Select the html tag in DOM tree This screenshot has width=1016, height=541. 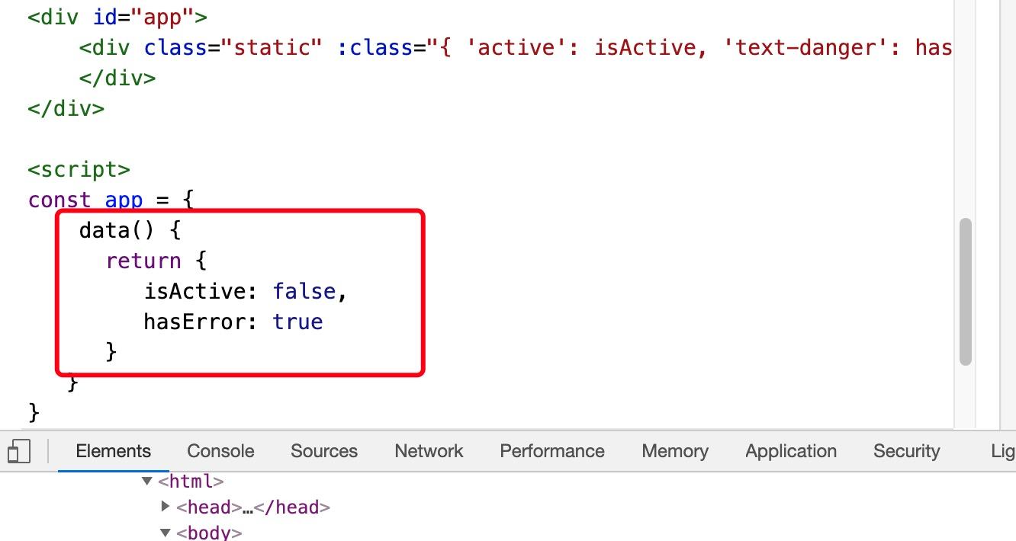191,482
